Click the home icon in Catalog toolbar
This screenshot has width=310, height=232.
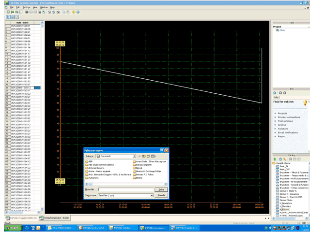pos(280,159)
